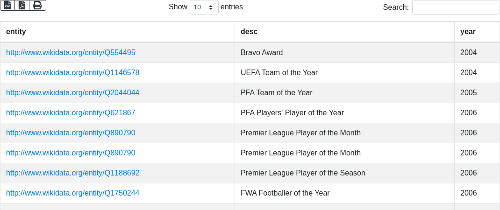Click the UEFA Team of the Year cell
The width and height of the screenshot is (500, 210).
(x=279, y=73)
